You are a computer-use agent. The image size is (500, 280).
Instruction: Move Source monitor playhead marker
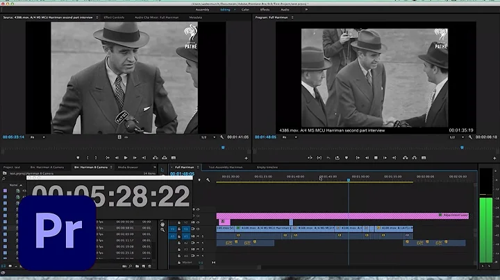point(223,148)
